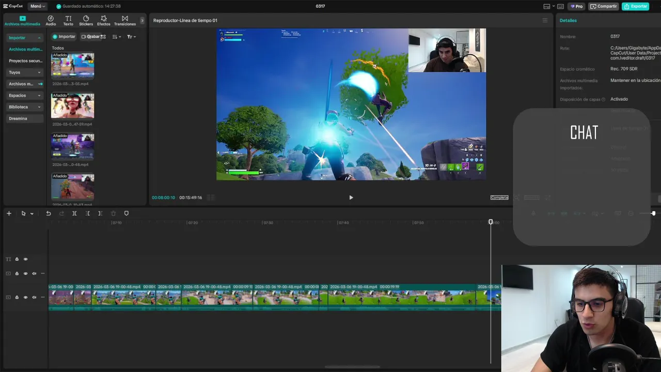Image resolution: width=661 pixels, height=372 pixels.
Task: Hide the text track with eye icon
Action: [25, 259]
